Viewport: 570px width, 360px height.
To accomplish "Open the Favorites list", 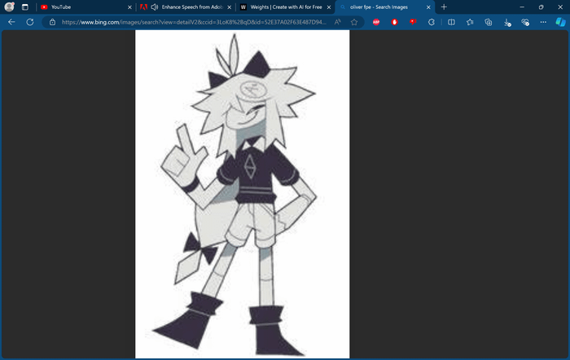I will (x=470, y=22).
